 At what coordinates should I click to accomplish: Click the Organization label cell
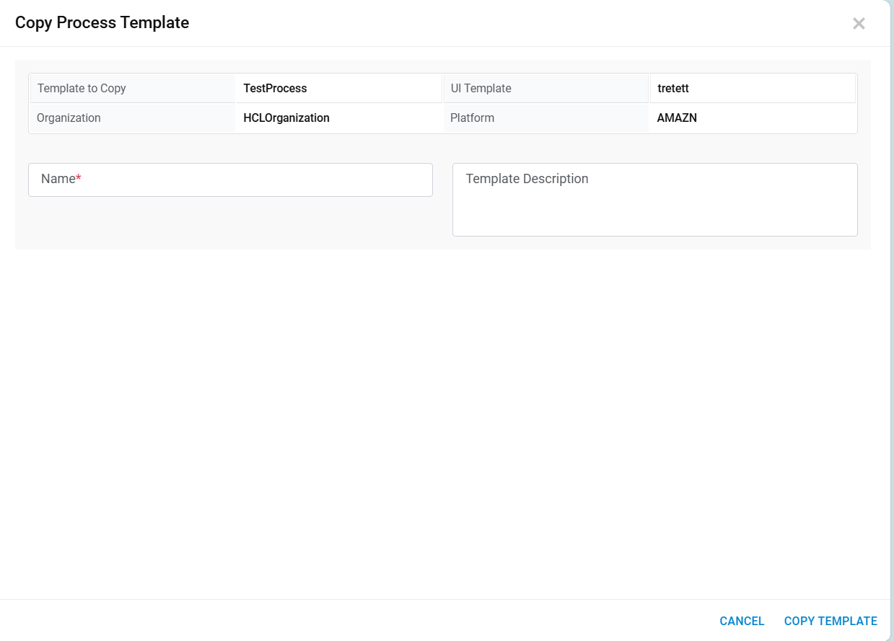pos(69,118)
